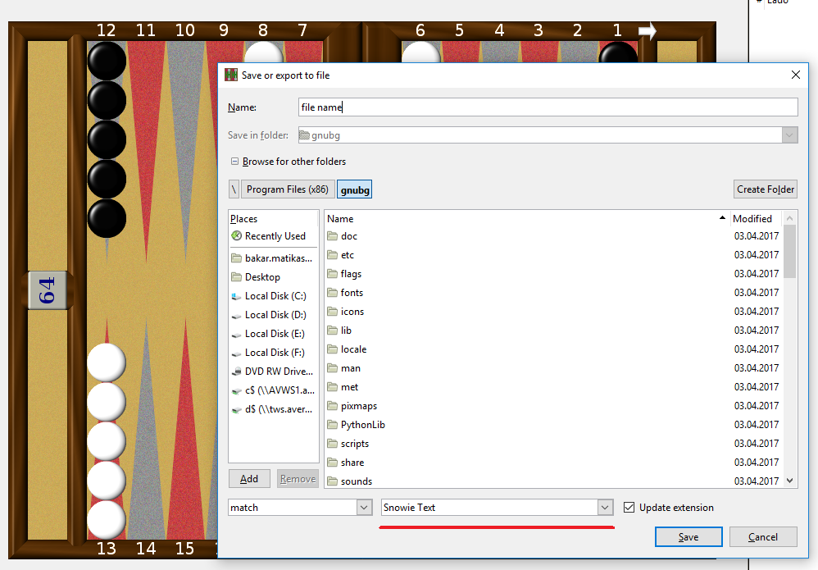Select the Recently Used place
The width and height of the screenshot is (818, 570).
tap(274, 236)
